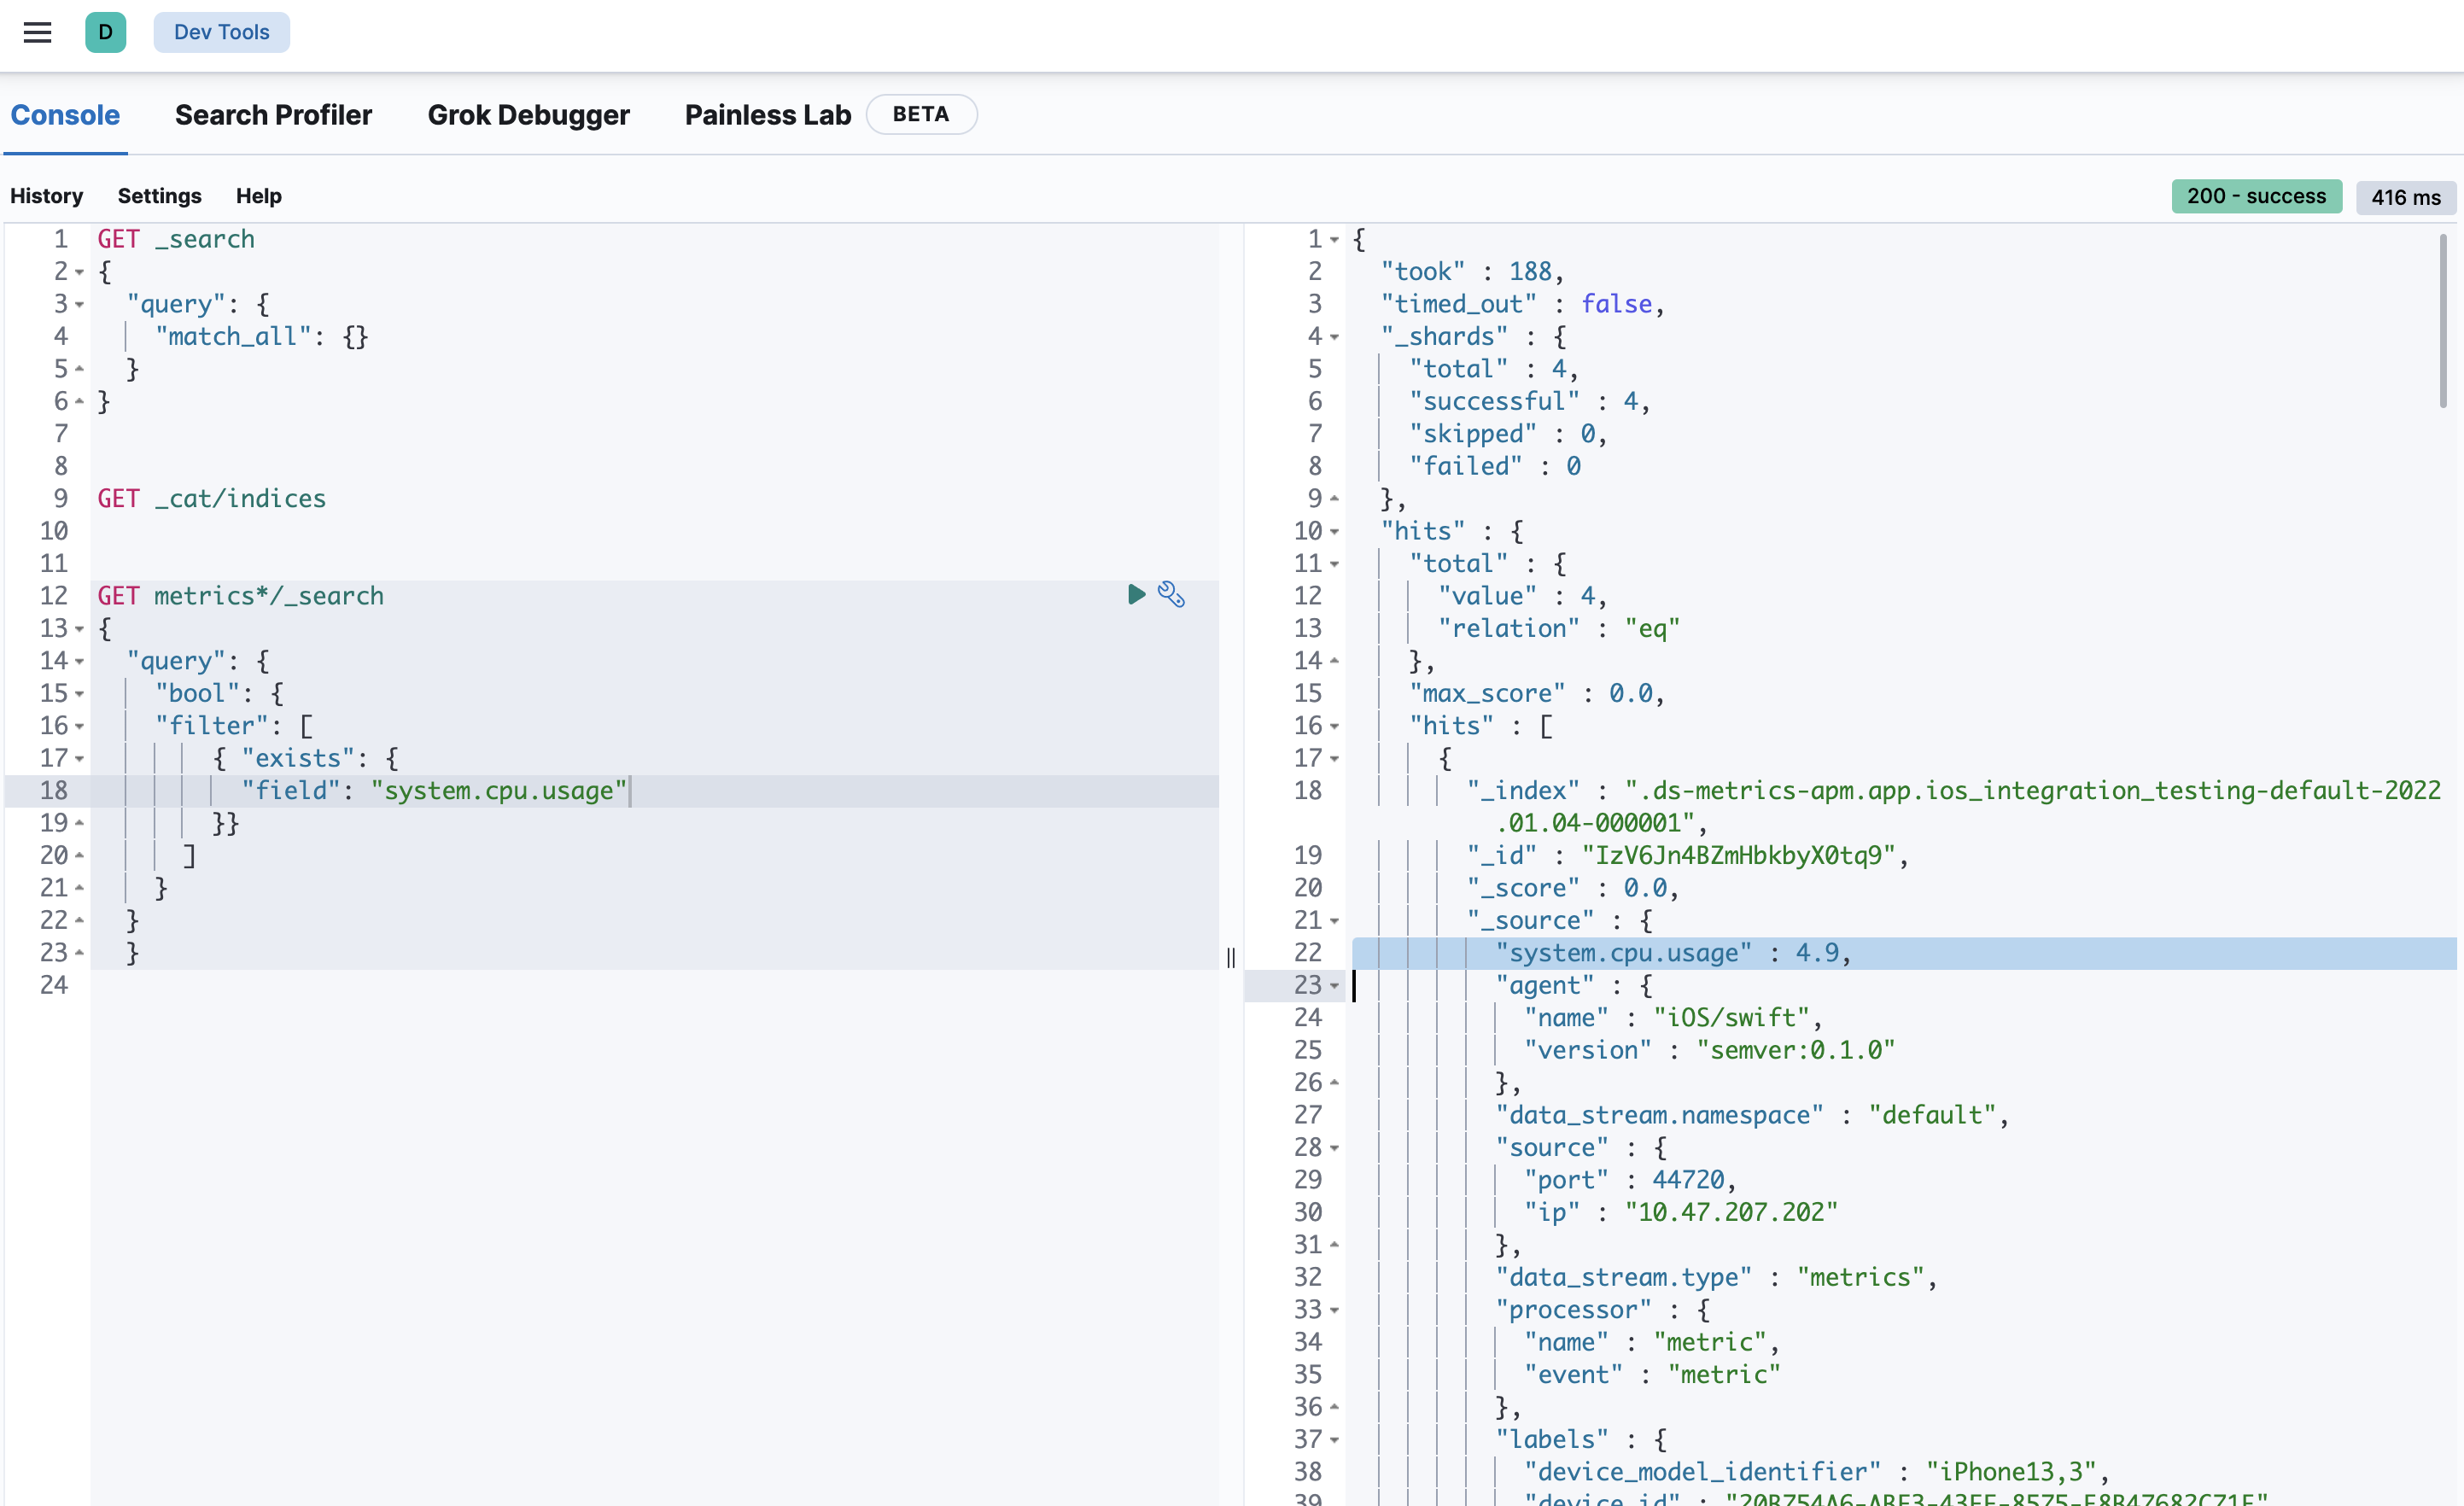Screen dimensions: 2464x1506
Task: Click the BETA badge beside Painless Lab
Action: 921,114
